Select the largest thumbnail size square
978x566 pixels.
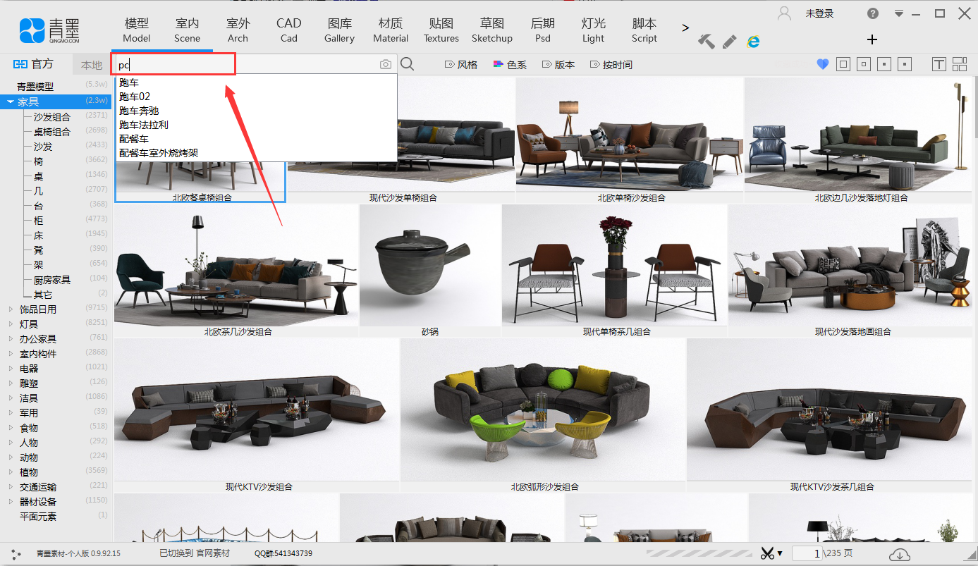(x=843, y=65)
